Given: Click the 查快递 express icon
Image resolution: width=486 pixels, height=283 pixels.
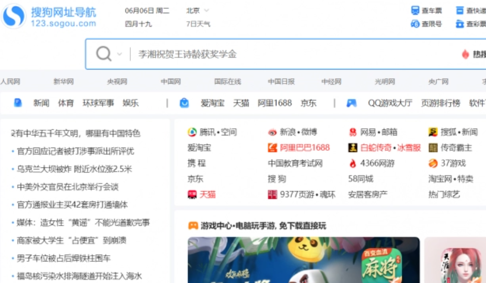Looking at the screenshot, I should 460,11.
